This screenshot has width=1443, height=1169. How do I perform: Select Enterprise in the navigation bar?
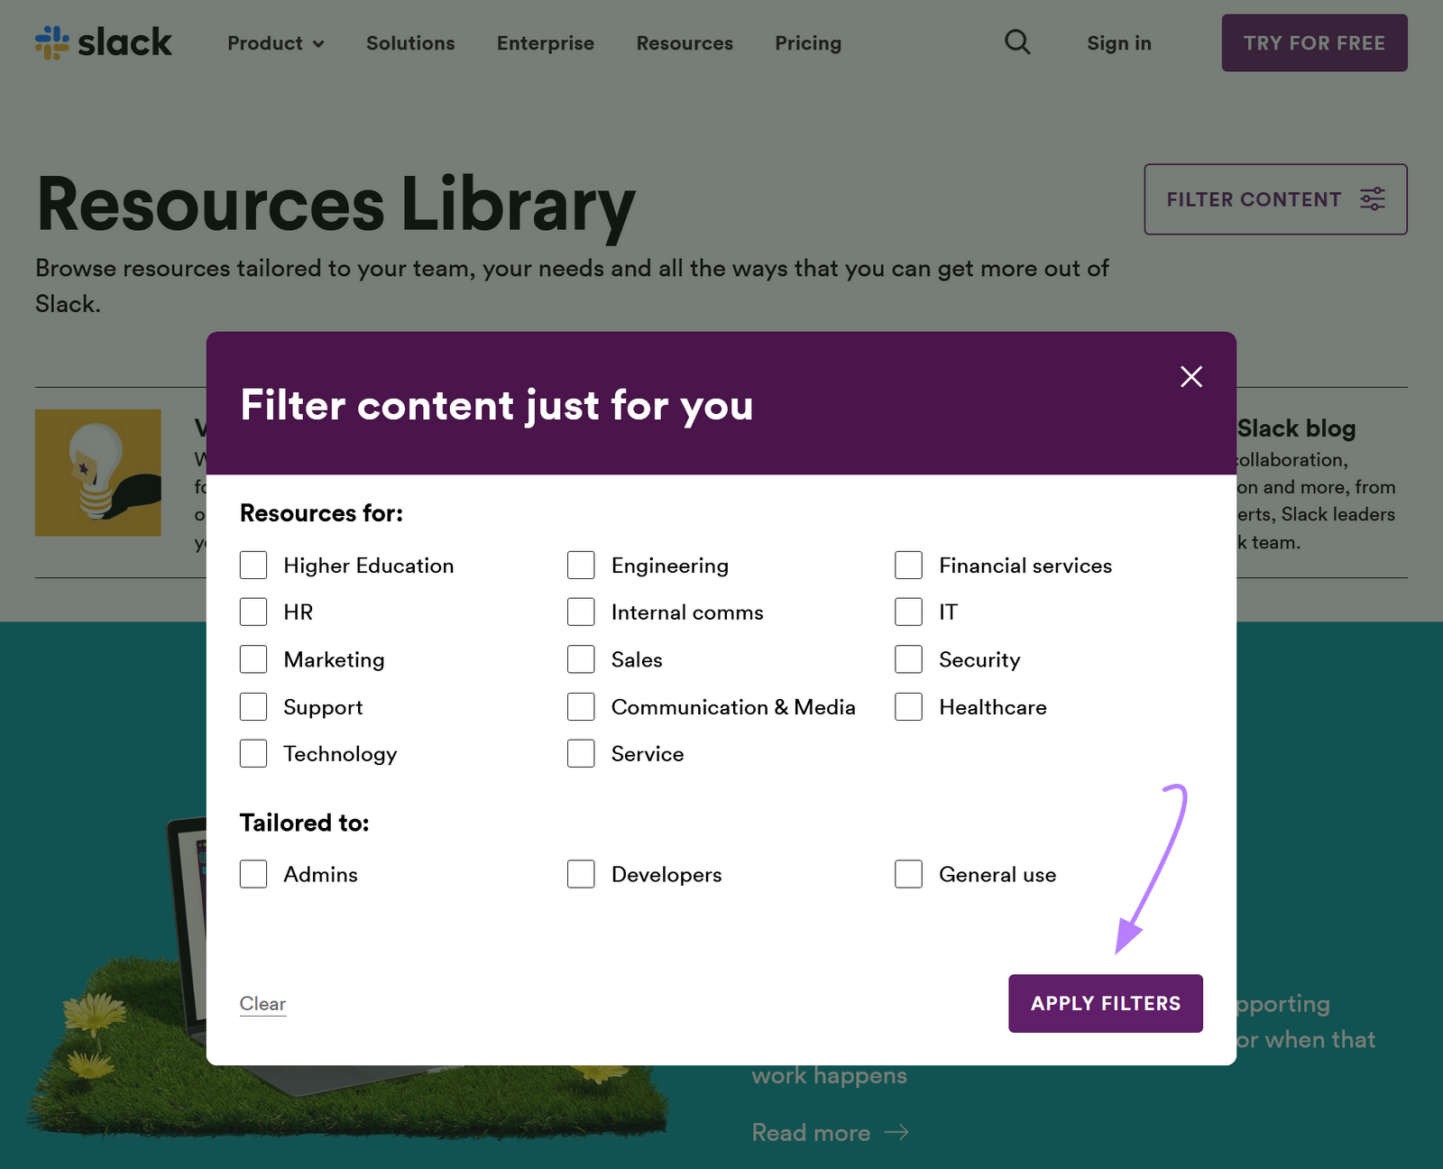(x=545, y=42)
